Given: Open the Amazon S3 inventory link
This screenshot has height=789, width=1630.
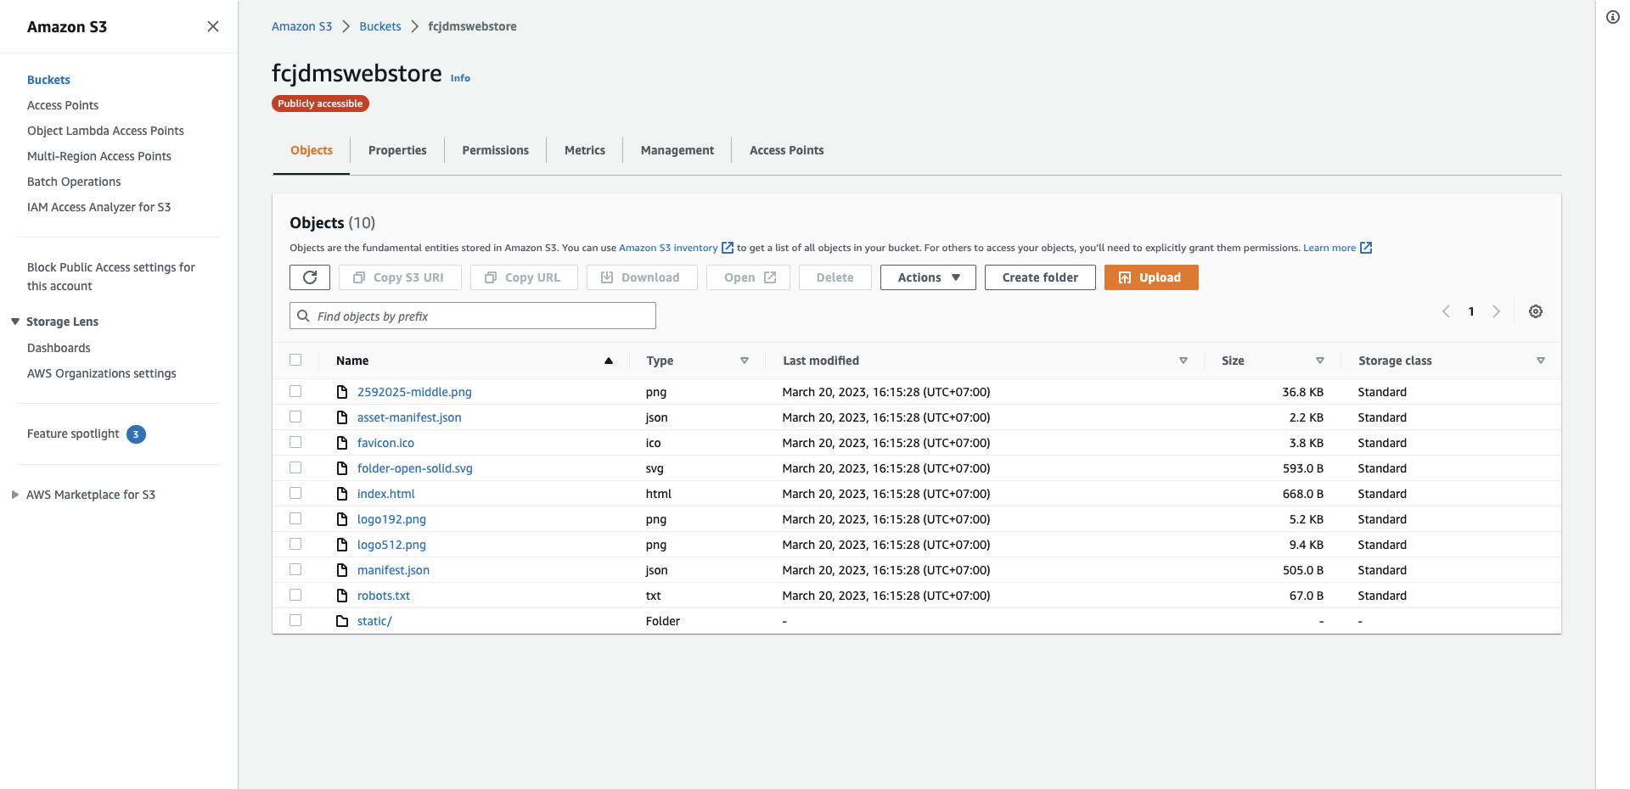Looking at the screenshot, I should (668, 248).
